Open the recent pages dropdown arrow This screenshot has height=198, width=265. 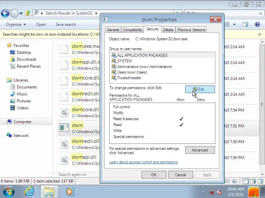[21, 13]
